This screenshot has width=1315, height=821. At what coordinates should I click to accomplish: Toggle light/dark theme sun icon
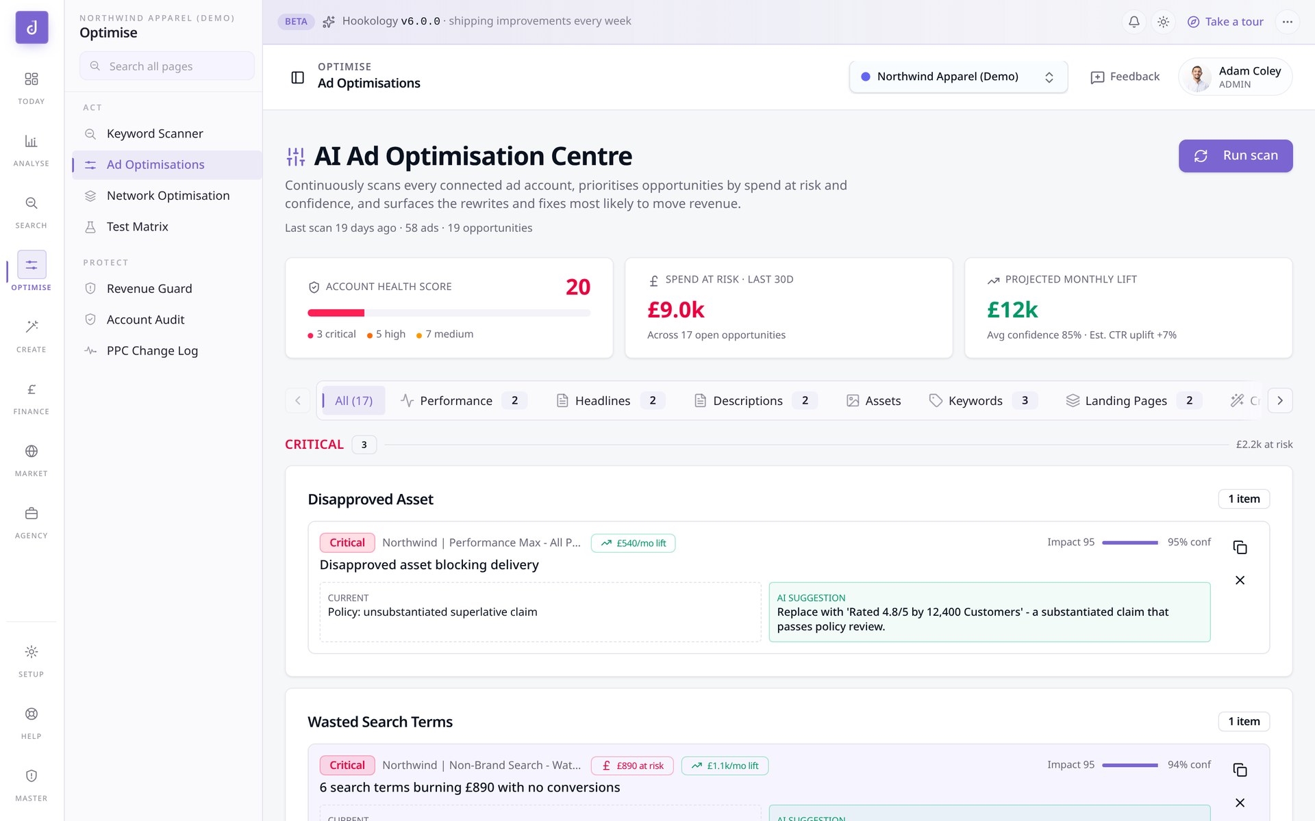pos(1163,22)
